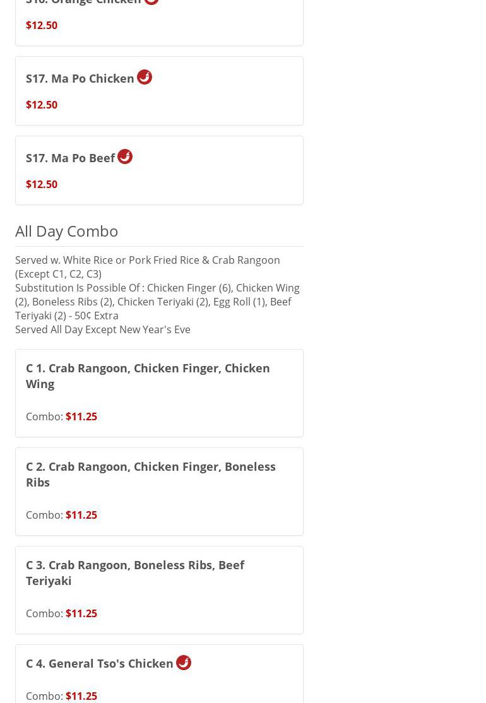
Task: Open the S17. Ma Po Chicken item
Action: coord(80,78)
